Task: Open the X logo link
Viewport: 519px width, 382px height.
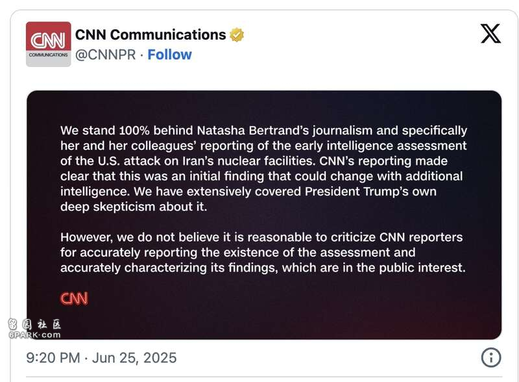Action: [x=490, y=34]
